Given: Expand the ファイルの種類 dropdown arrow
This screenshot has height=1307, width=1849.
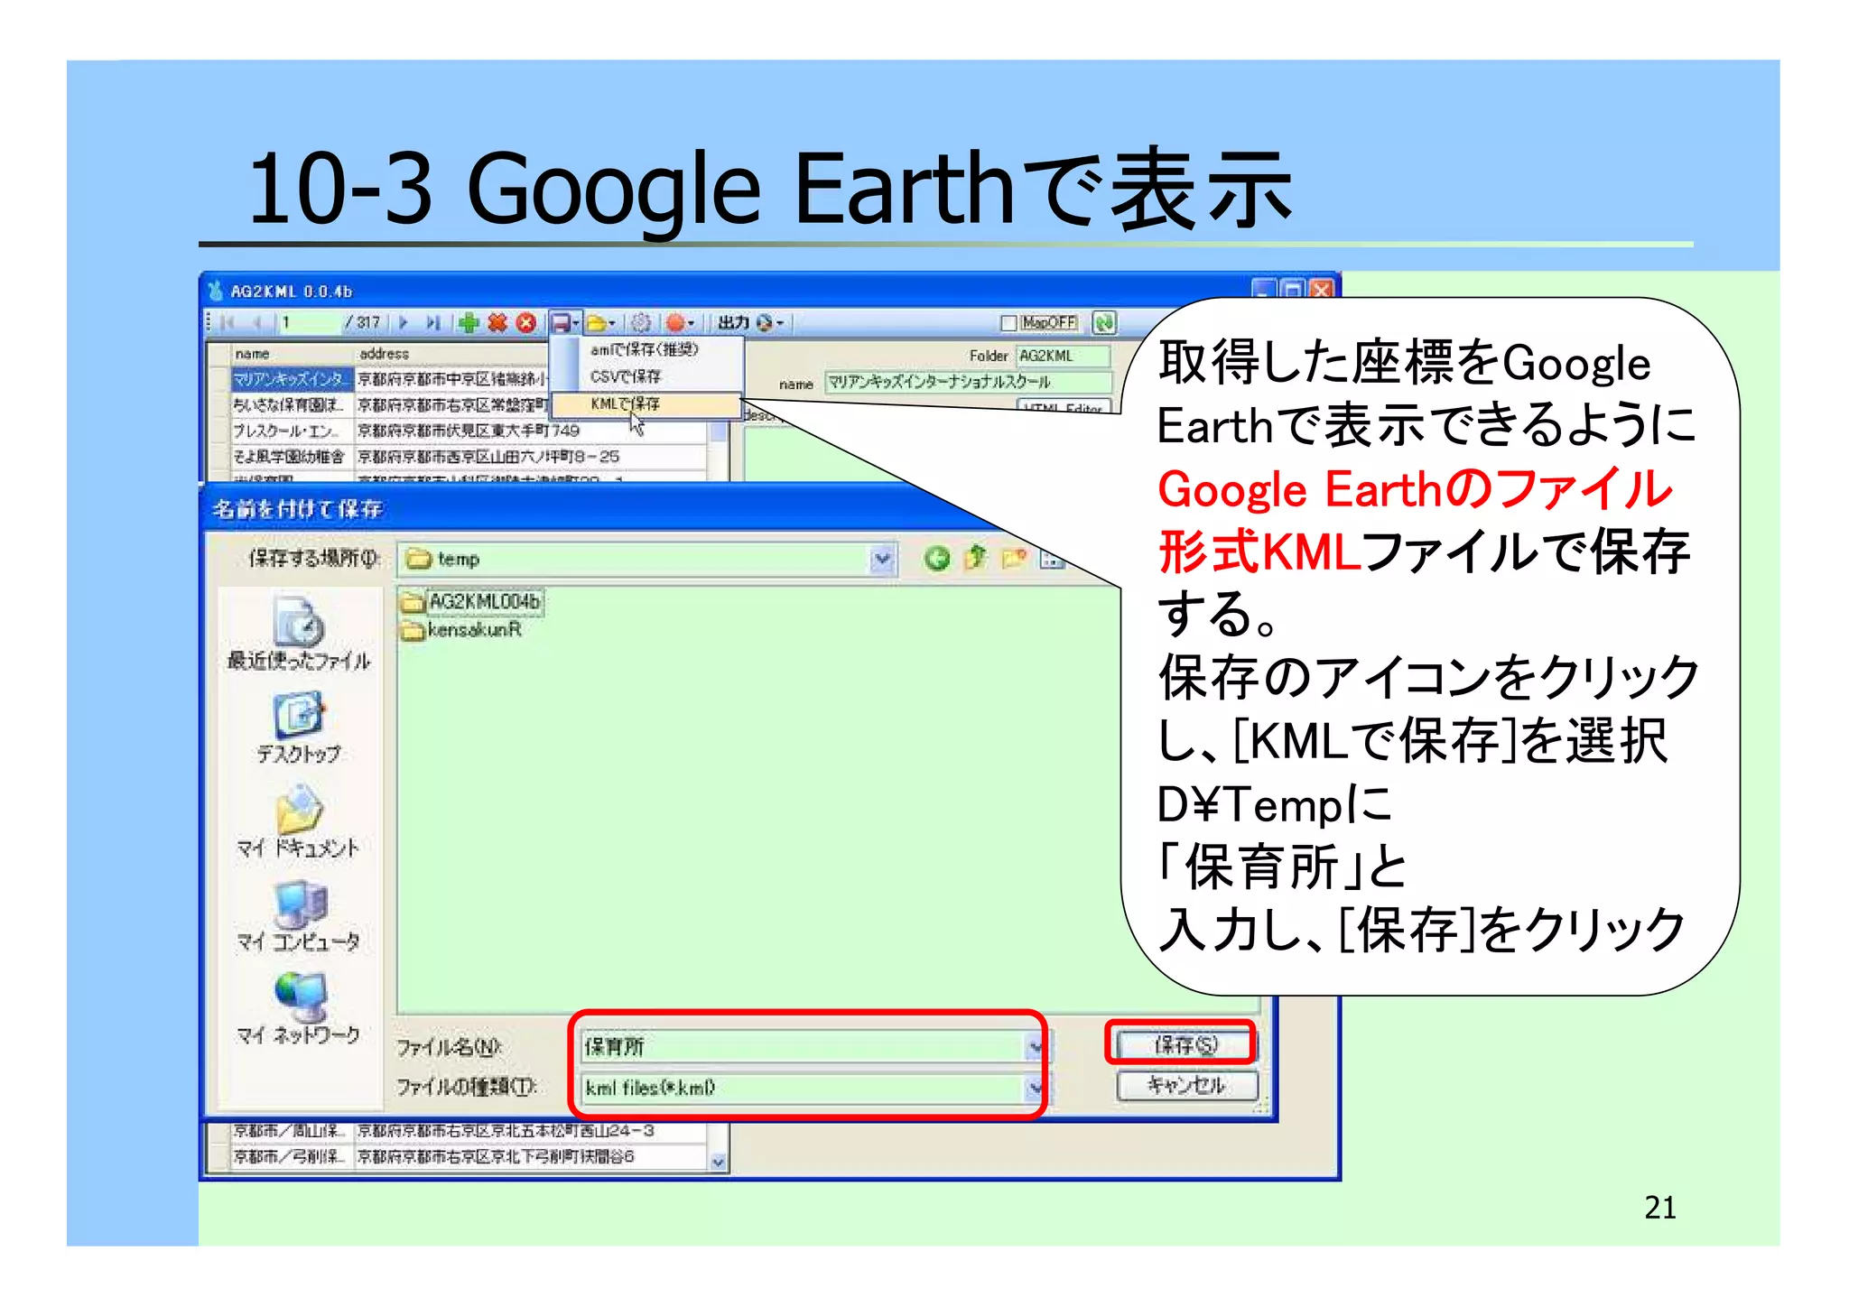Looking at the screenshot, I should (1035, 1089).
